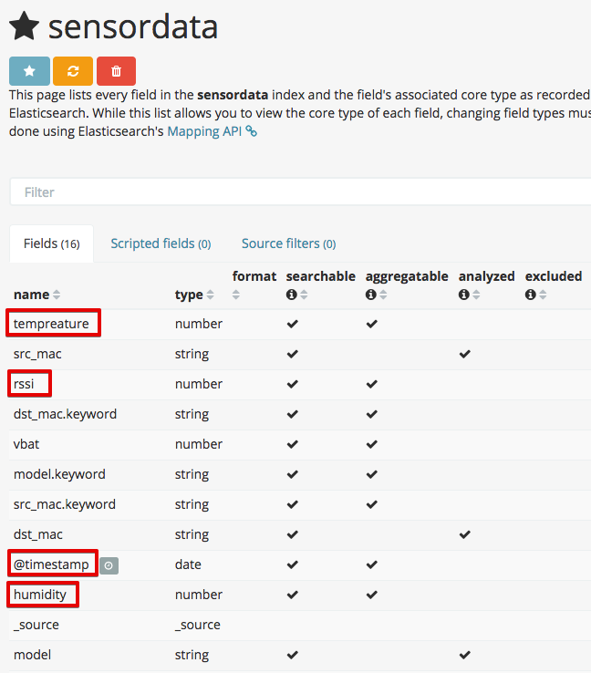Screen dimensions: 591x673
Task: Sort fields by name column arrows
Action: [x=57, y=295]
